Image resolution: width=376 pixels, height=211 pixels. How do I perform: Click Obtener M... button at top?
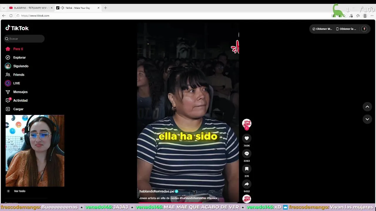tap(322, 29)
